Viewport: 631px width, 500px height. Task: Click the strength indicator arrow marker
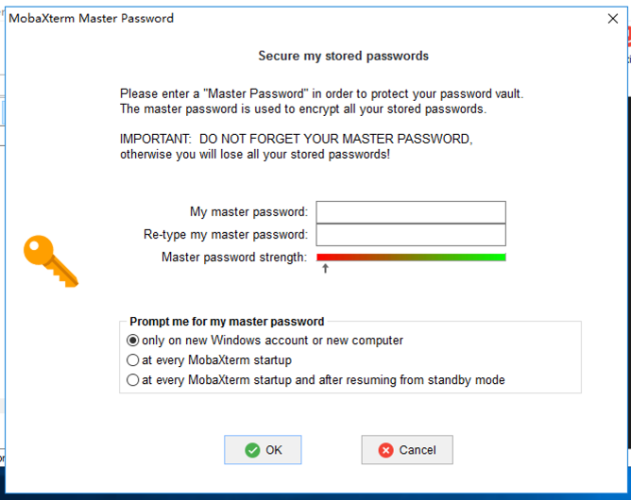326,269
